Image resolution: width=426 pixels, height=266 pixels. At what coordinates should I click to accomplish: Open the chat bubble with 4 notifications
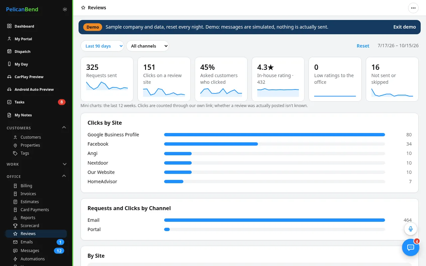pos(411,247)
